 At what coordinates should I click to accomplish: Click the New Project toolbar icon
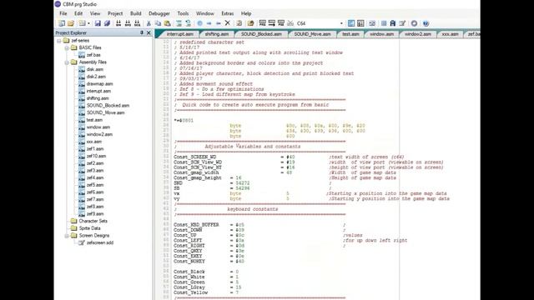[62, 23]
